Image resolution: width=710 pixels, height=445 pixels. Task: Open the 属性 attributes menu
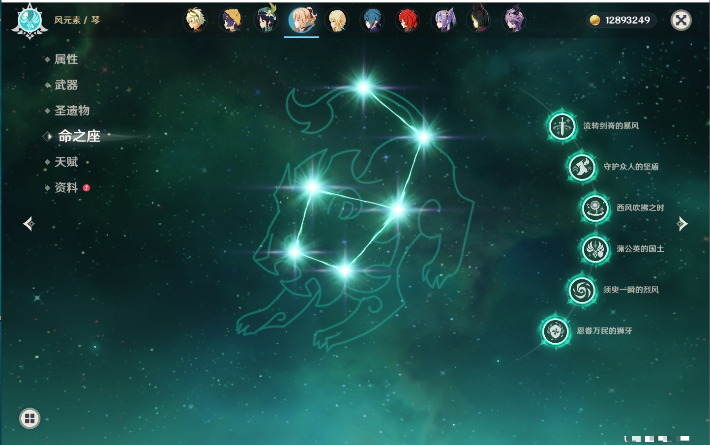coord(66,59)
